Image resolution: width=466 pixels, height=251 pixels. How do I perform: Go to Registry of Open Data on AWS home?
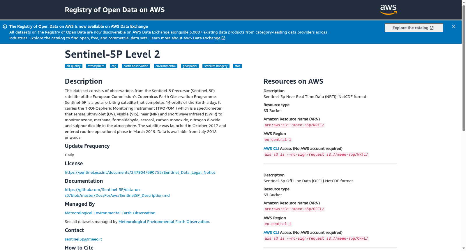[115, 10]
